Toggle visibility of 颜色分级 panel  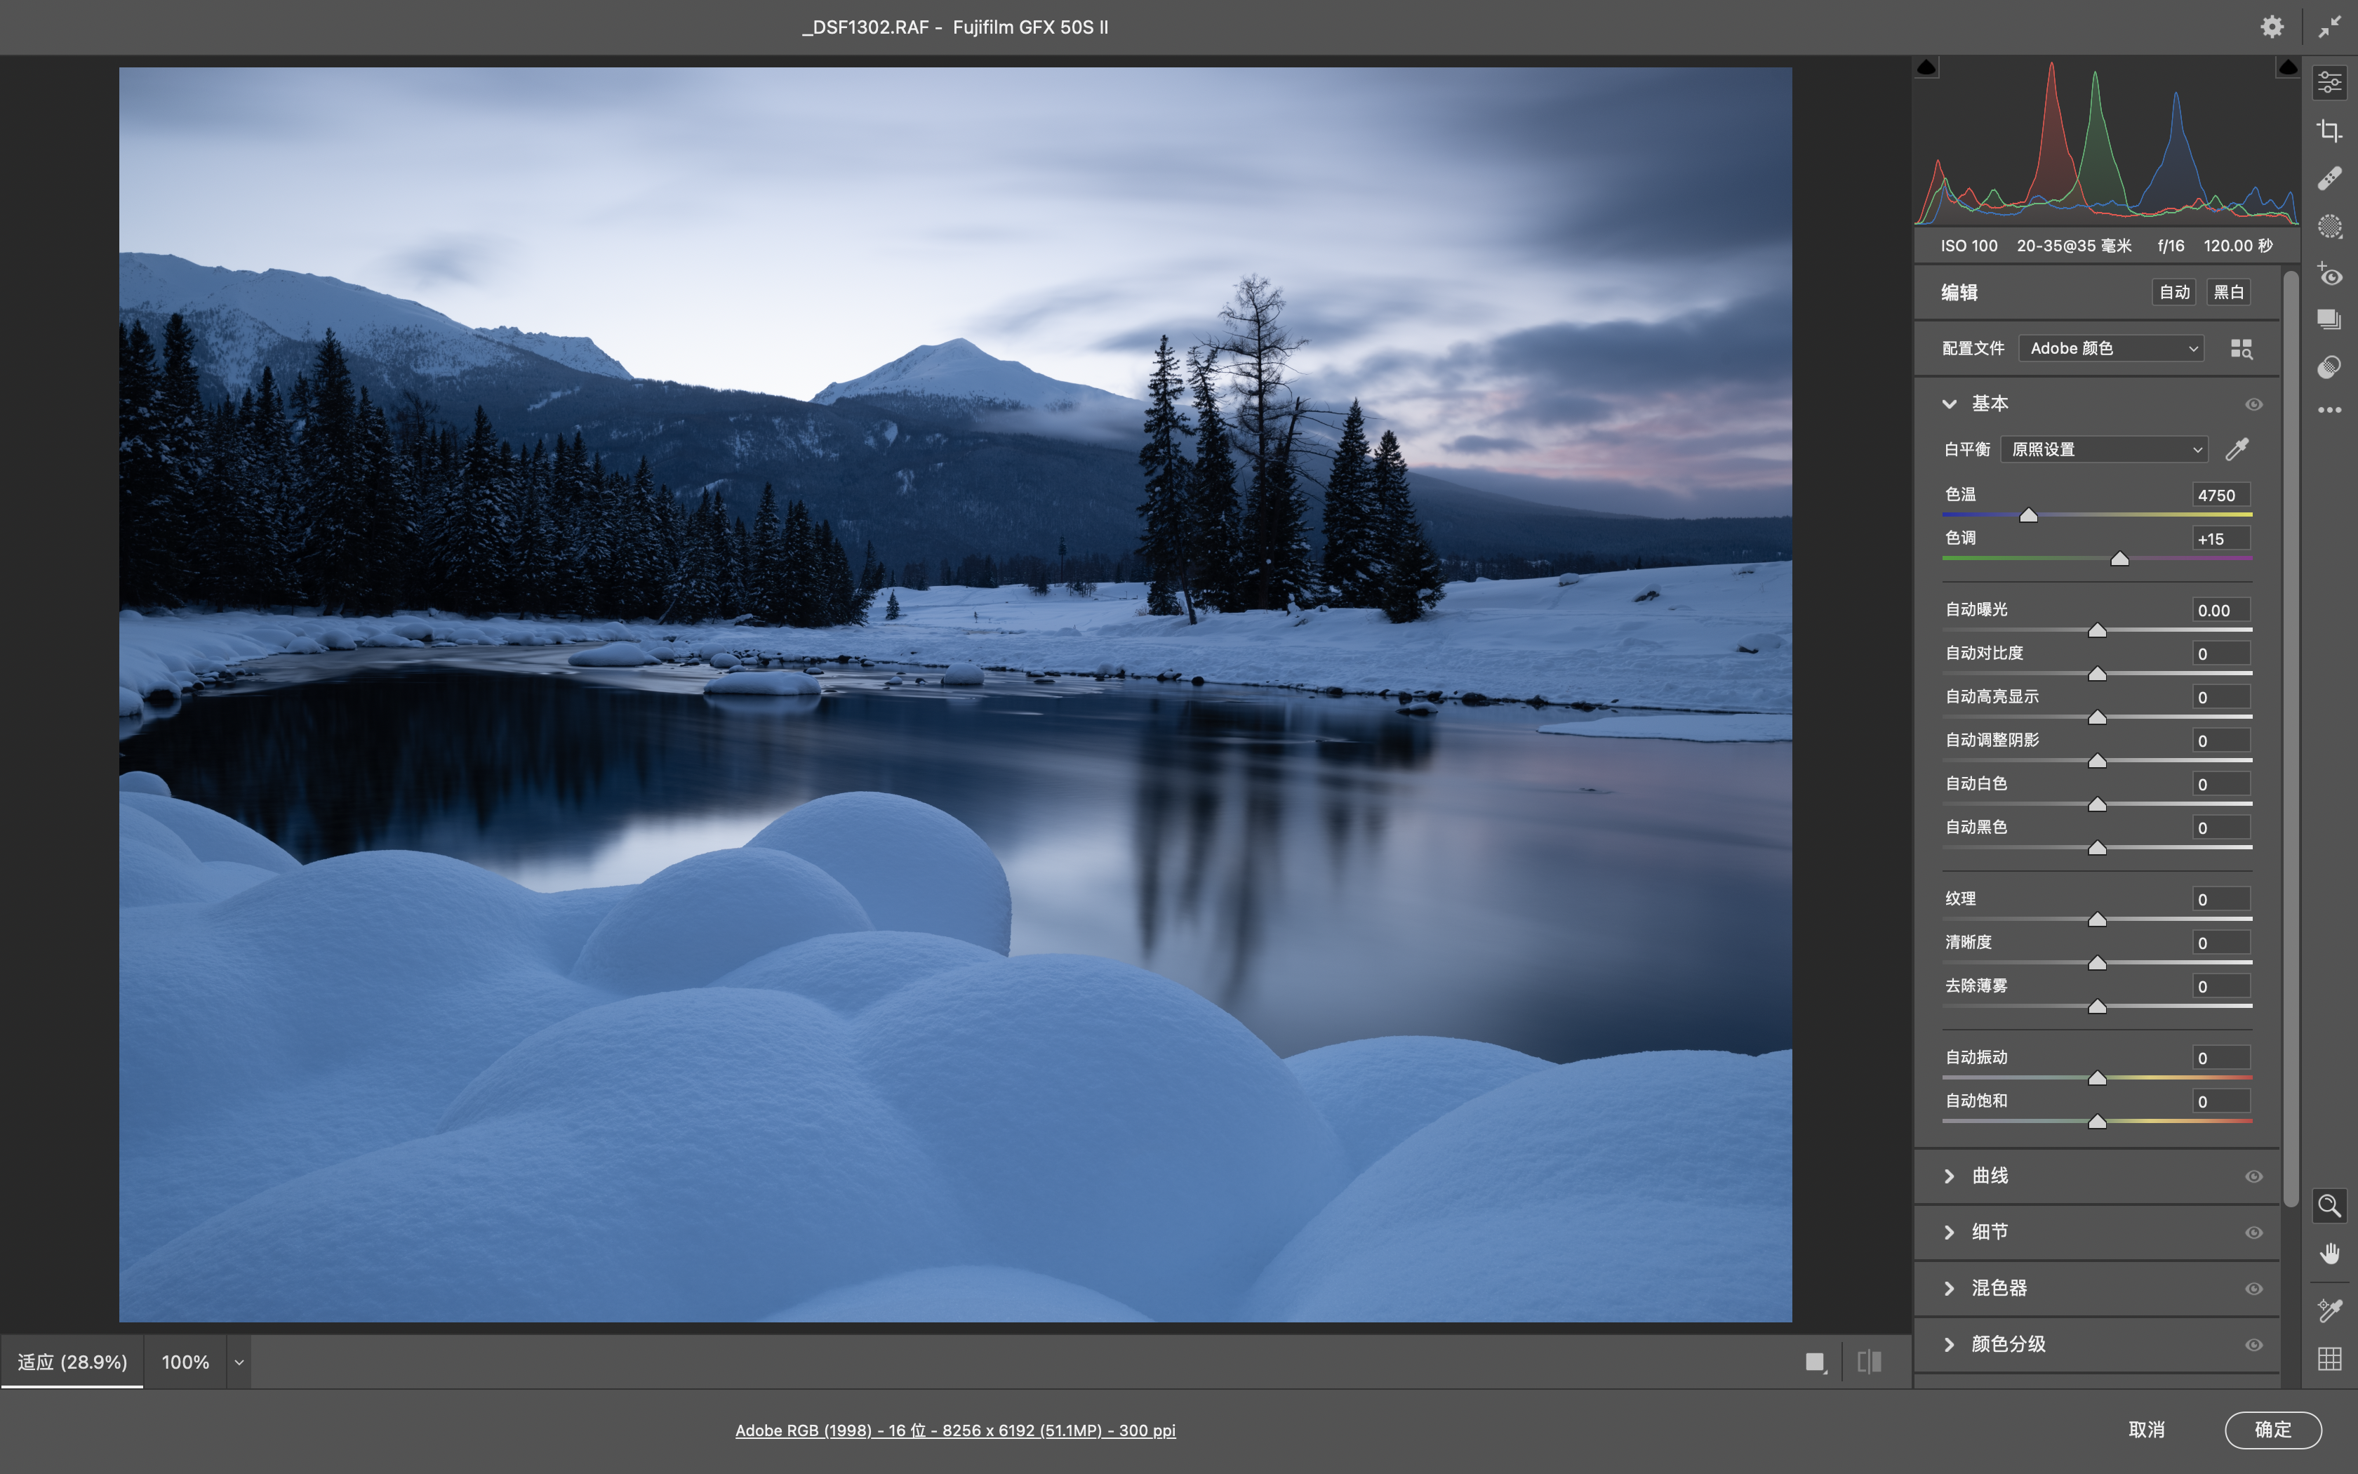[x=2253, y=1346]
